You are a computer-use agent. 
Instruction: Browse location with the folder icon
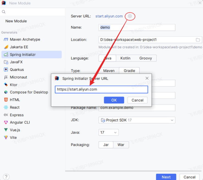(198, 40)
